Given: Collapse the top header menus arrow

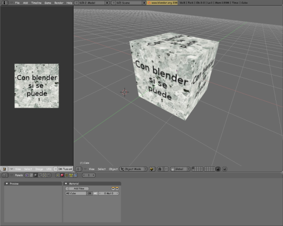Looking at the screenshot, I should [11, 3].
